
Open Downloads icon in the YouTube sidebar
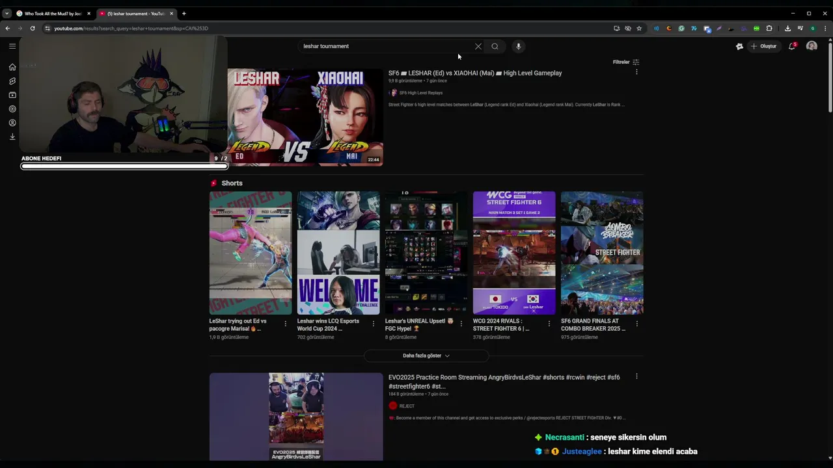click(12, 136)
